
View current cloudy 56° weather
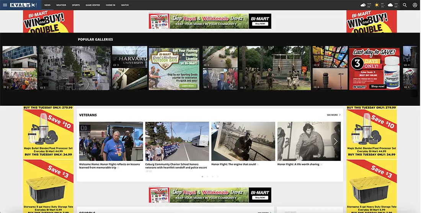point(365,5)
